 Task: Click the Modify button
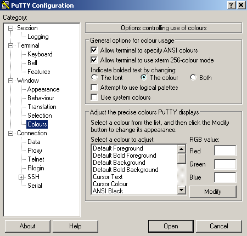point(213,192)
